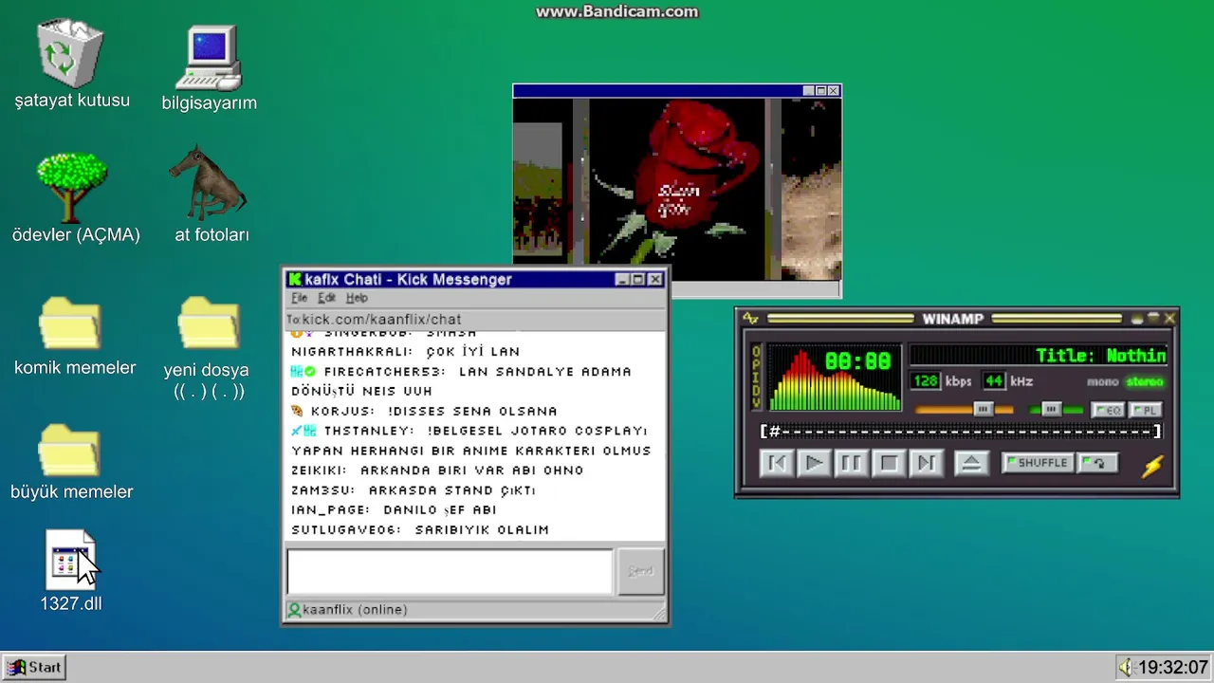Click Winamp eject open-file button
This screenshot has width=1214, height=683.
click(970, 463)
